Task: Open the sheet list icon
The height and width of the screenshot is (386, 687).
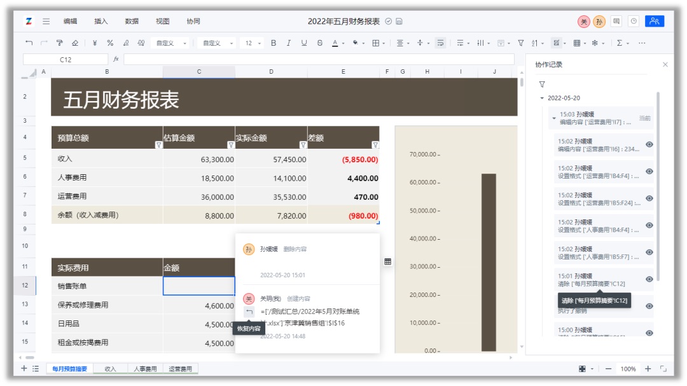Action: click(x=36, y=368)
